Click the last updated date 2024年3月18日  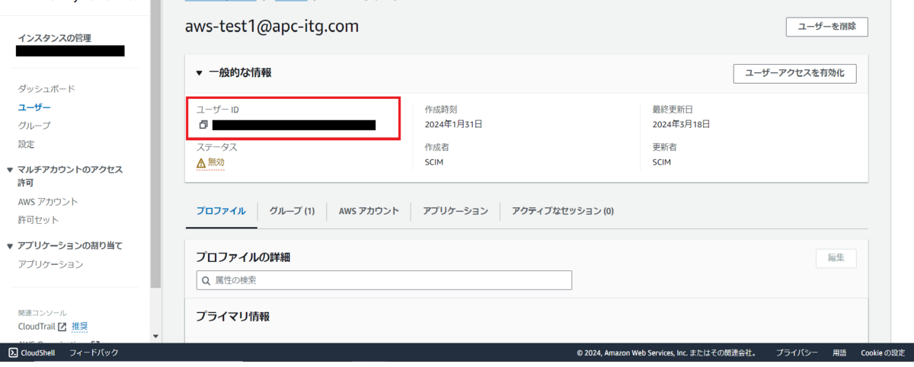[x=681, y=124]
